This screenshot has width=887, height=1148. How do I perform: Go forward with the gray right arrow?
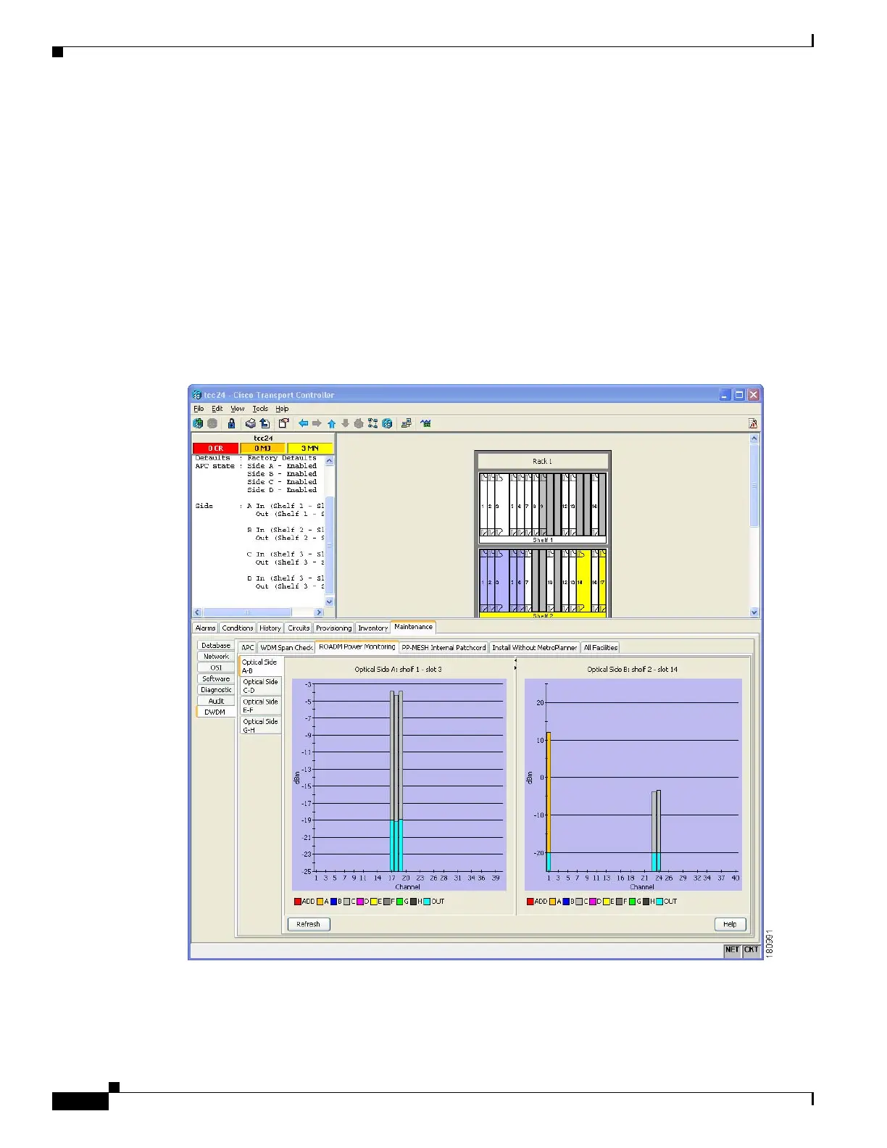click(317, 423)
